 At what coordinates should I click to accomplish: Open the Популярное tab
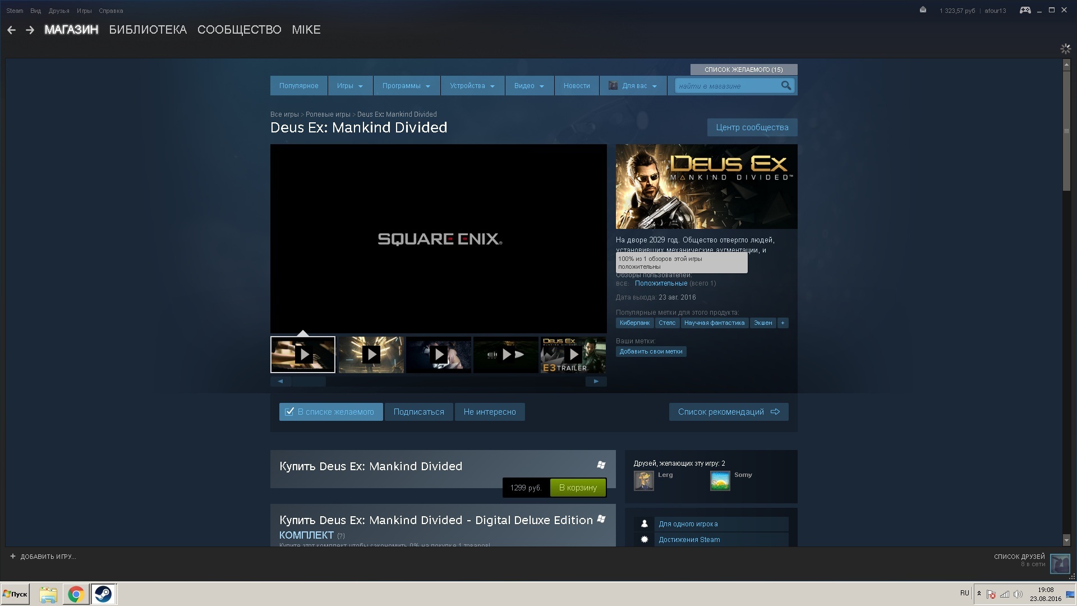[299, 86]
